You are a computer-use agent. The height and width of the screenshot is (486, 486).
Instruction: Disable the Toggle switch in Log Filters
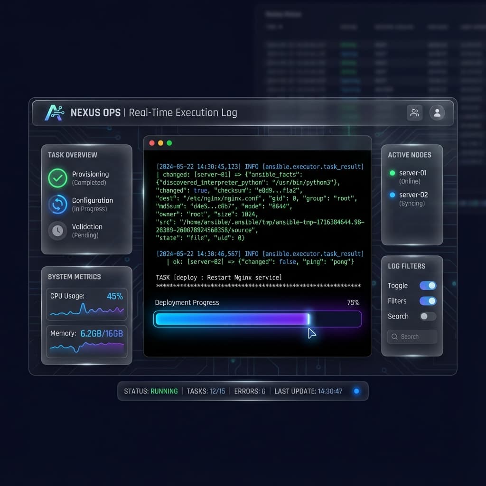click(x=428, y=285)
